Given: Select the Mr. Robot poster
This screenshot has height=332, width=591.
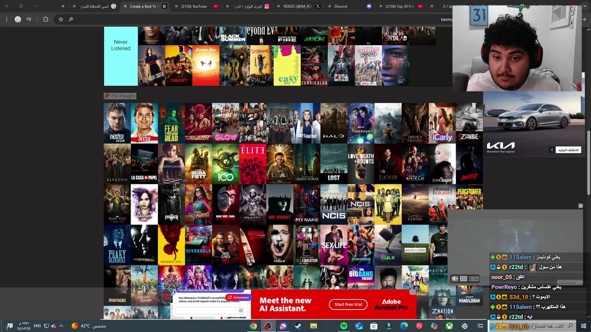Looking at the screenshot, I should (x=280, y=204).
